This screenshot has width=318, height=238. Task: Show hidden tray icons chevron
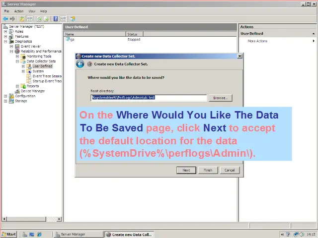point(282,235)
